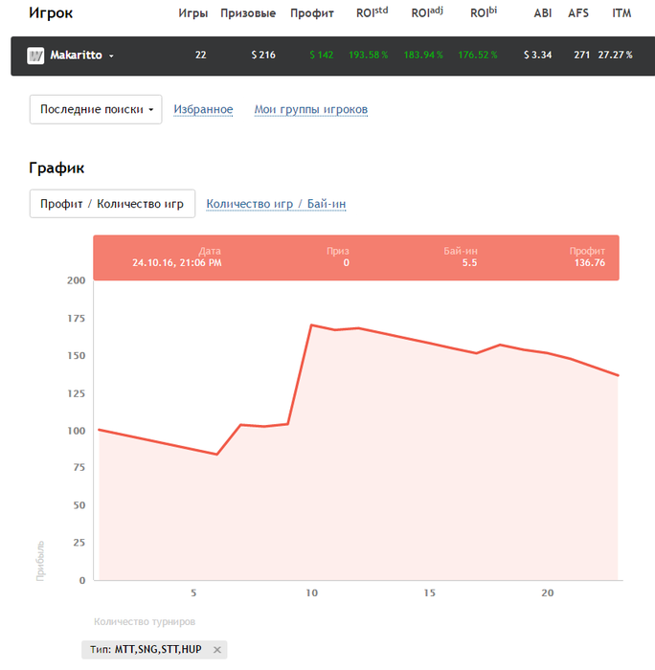Click the chart peak at tournament 10
The width and height of the screenshot is (655, 670).
(311, 325)
